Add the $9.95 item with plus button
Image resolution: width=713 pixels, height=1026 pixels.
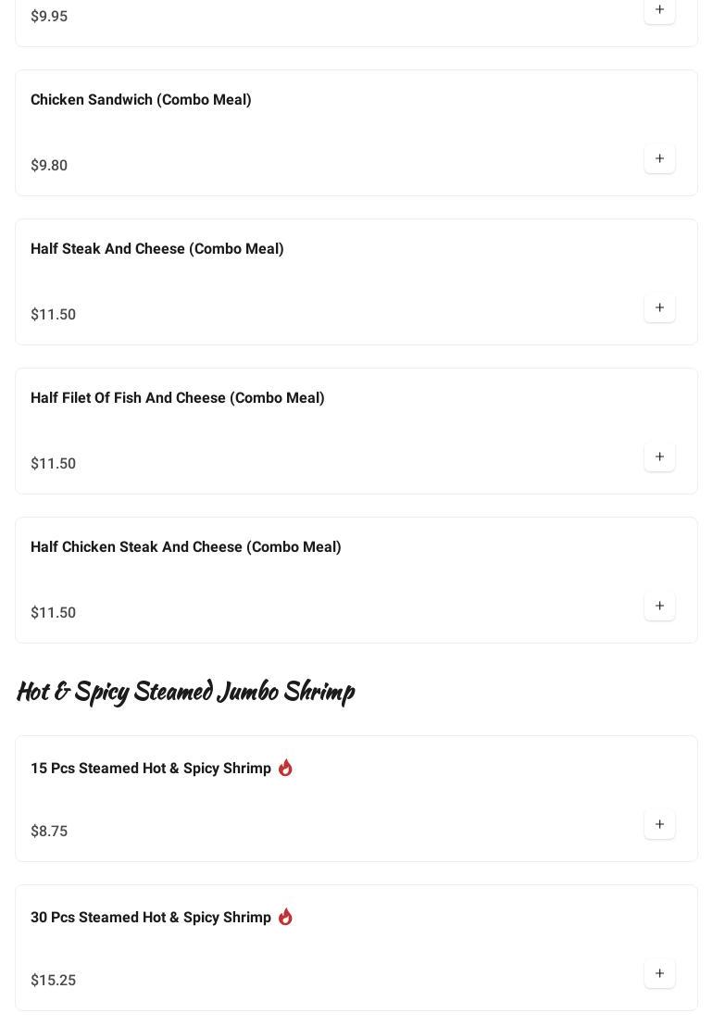tap(659, 10)
